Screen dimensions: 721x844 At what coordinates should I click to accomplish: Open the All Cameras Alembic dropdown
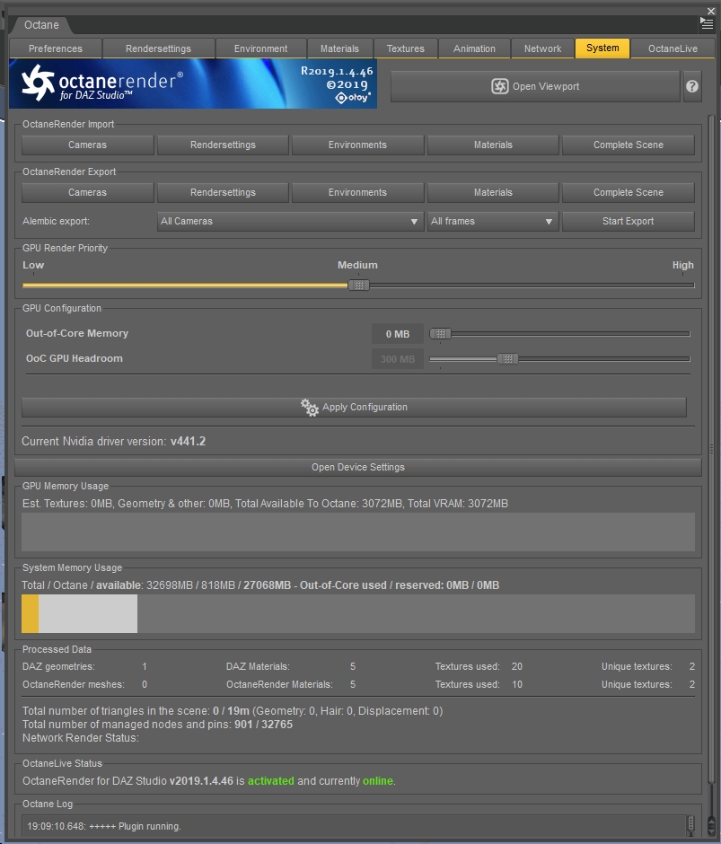[x=290, y=221]
